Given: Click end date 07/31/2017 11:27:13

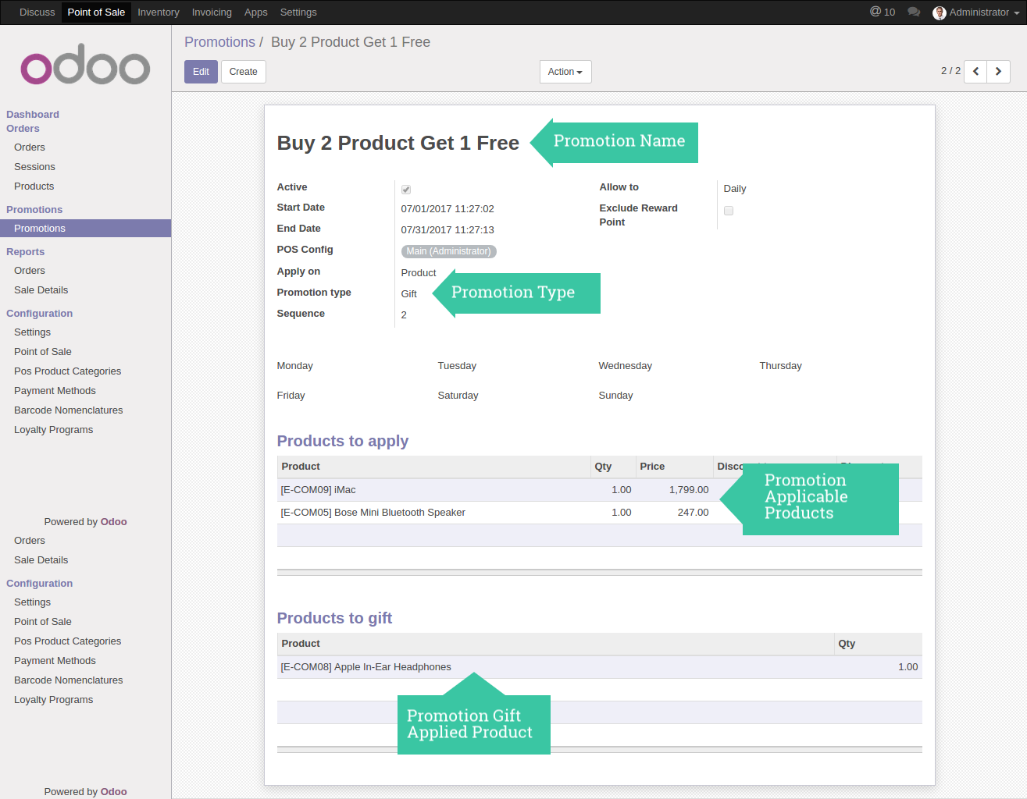Looking at the screenshot, I should click(x=448, y=230).
